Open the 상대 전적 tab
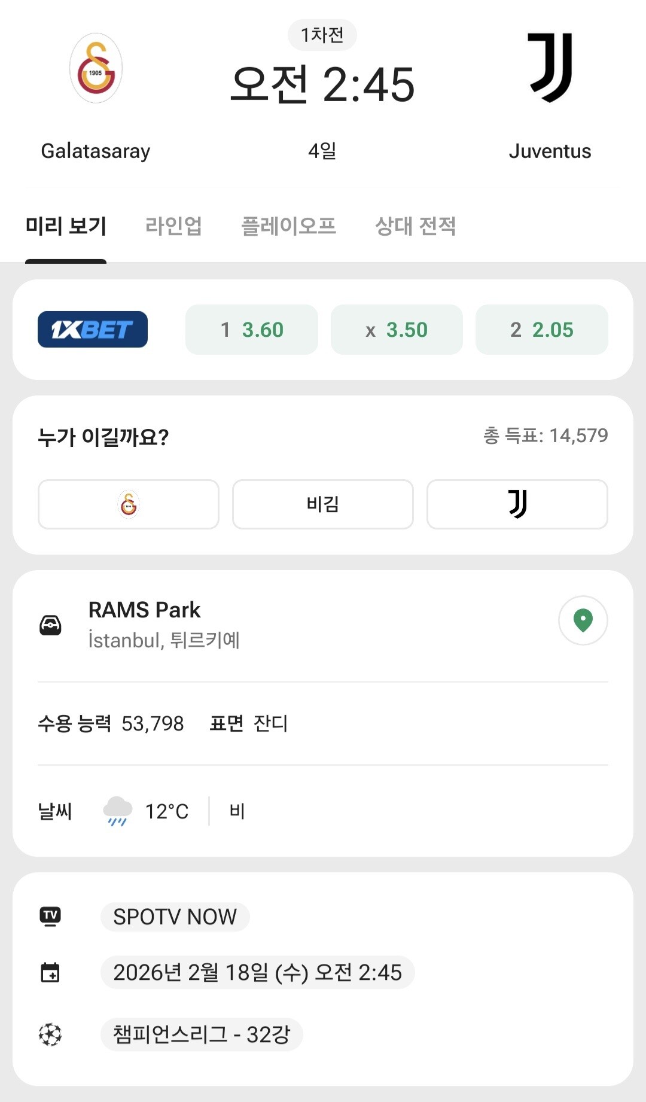Viewport: 646px width, 1102px height. (x=415, y=226)
